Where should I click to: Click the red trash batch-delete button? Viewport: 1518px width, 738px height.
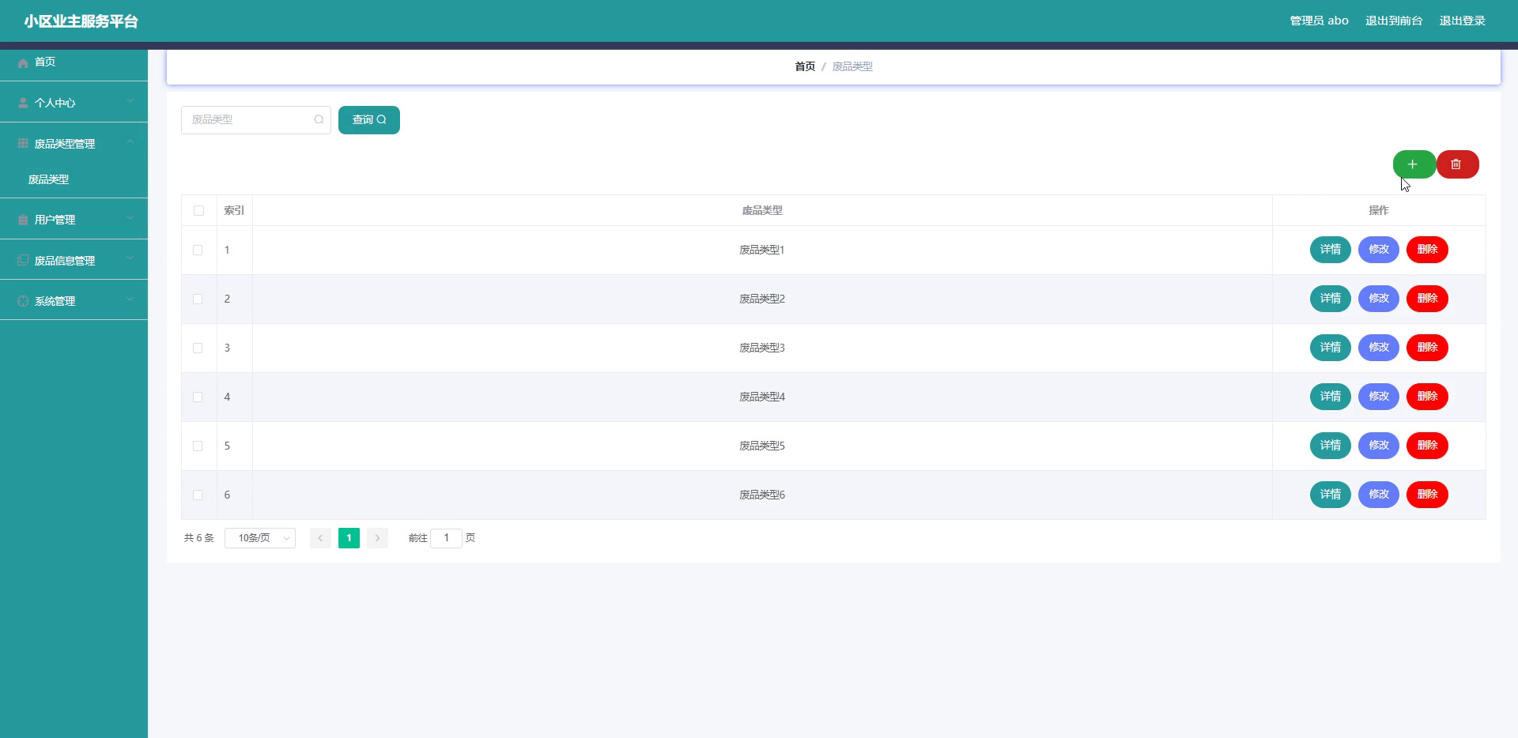[x=1457, y=164]
